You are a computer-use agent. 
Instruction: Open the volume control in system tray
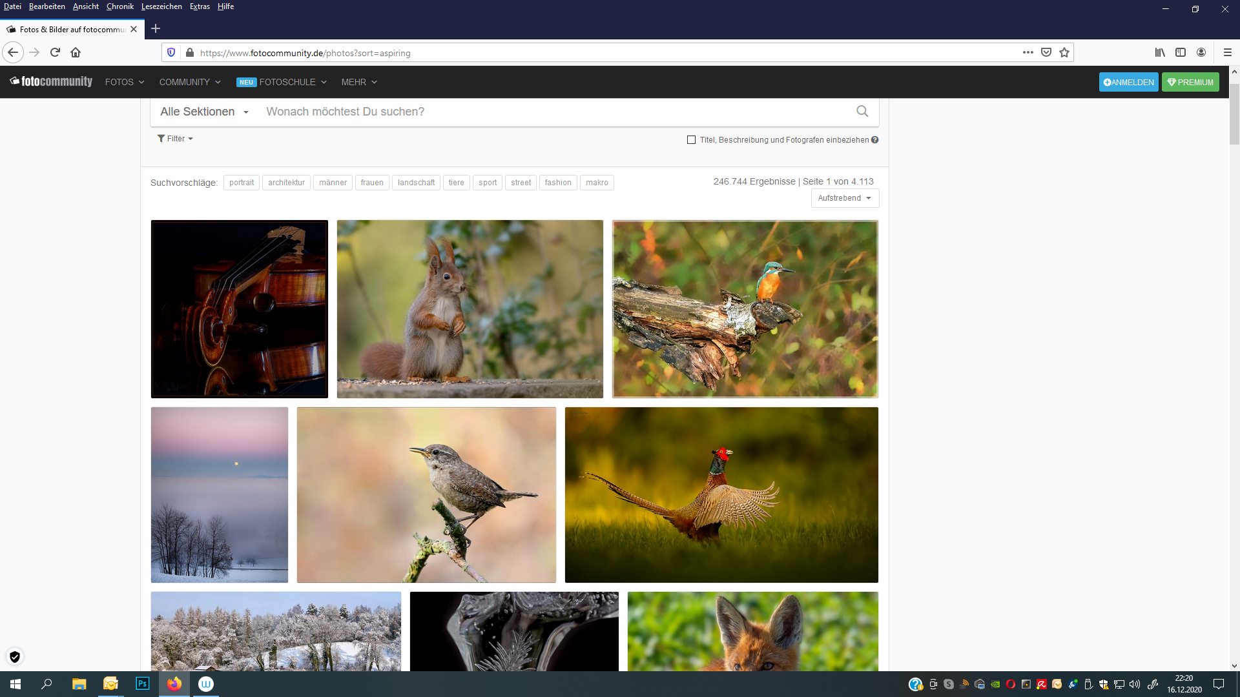coord(1135,684)
